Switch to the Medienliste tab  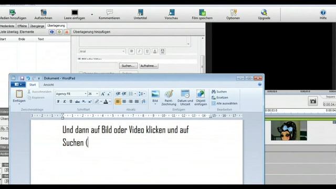7,26
